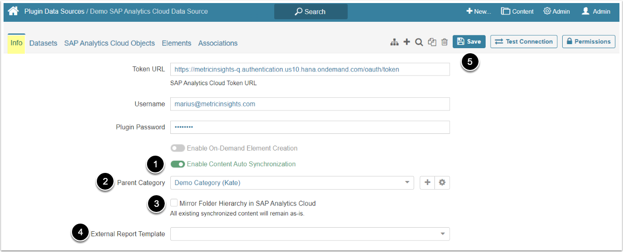Click into the Username input field

click(x=310, y=104)
